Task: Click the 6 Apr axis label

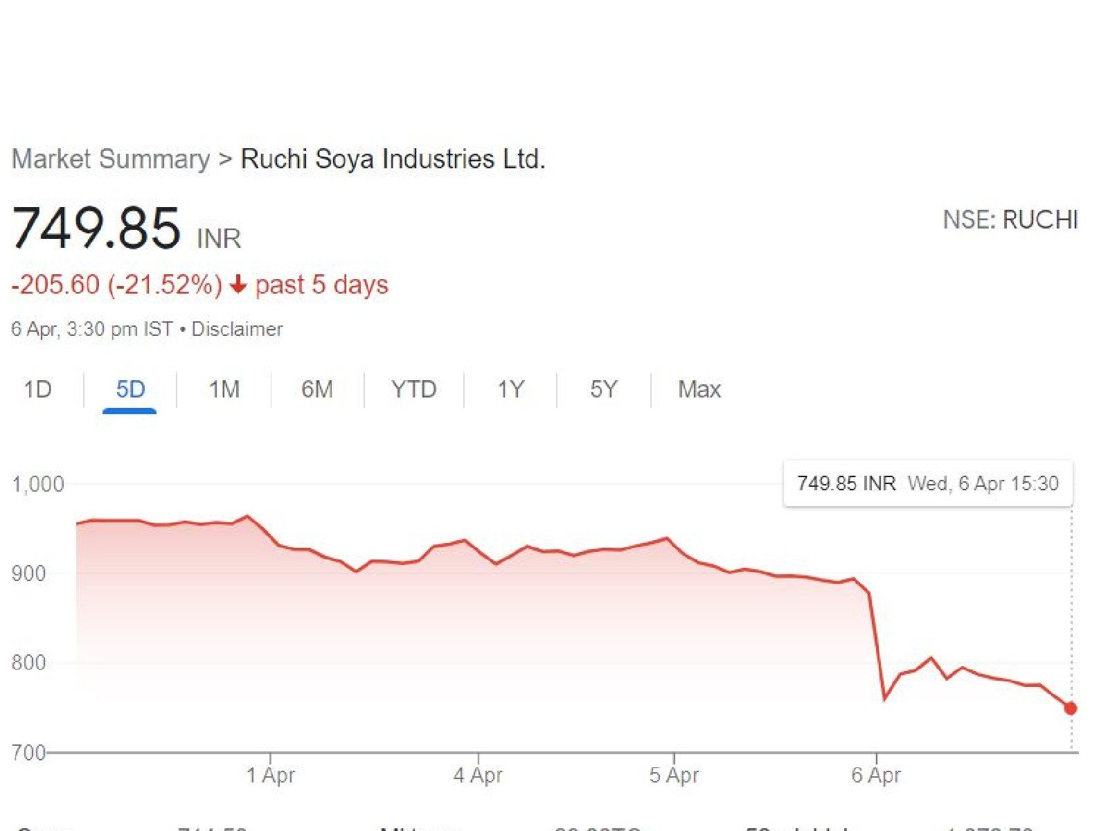Action: [876, 775]
